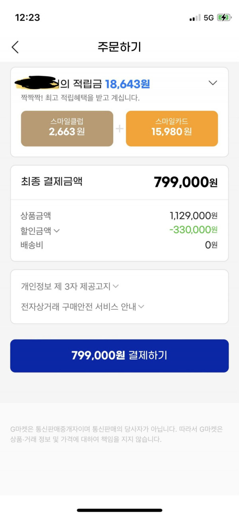Viewport: 239px width, 517px height.
Task: Tap the plus icon between reward cards
Action: click(119, 129)
